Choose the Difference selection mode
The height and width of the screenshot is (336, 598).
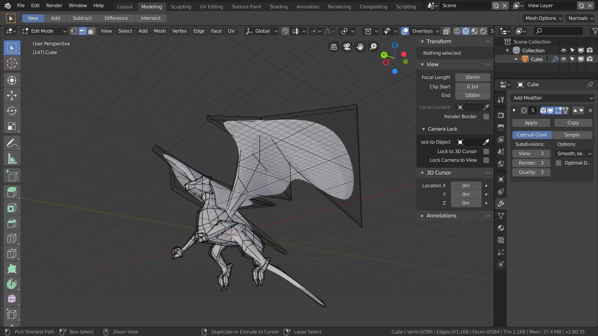[x=116, y=18]
